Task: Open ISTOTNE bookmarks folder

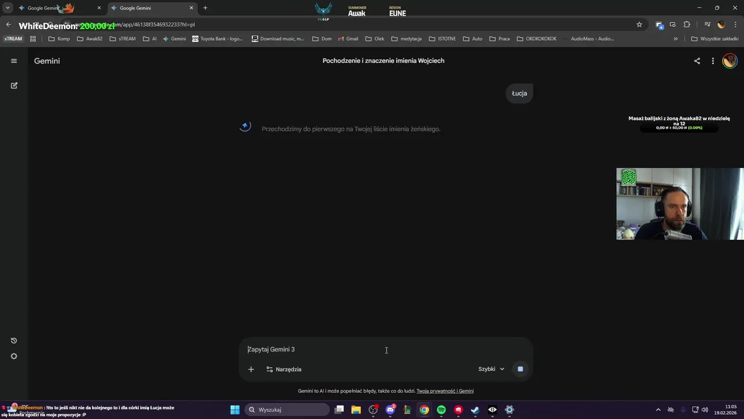Action: 442,39
